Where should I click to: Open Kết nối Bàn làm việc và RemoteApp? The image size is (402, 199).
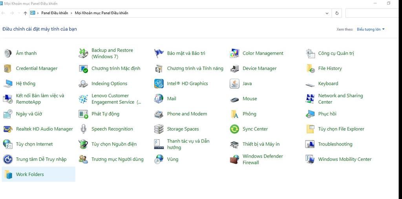(40, 99)
